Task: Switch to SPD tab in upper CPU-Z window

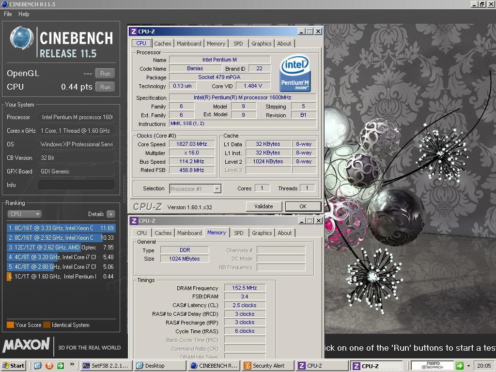Action: click(x=238, y=44)
